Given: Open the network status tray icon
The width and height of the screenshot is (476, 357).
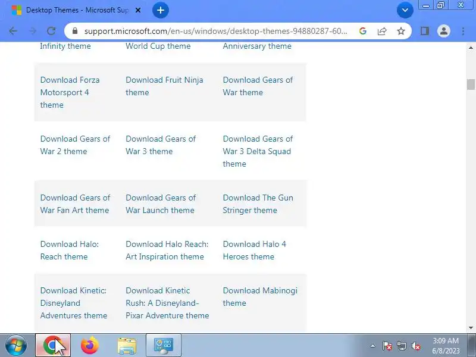Looking at the screenshot, I should tap(401, 346).
